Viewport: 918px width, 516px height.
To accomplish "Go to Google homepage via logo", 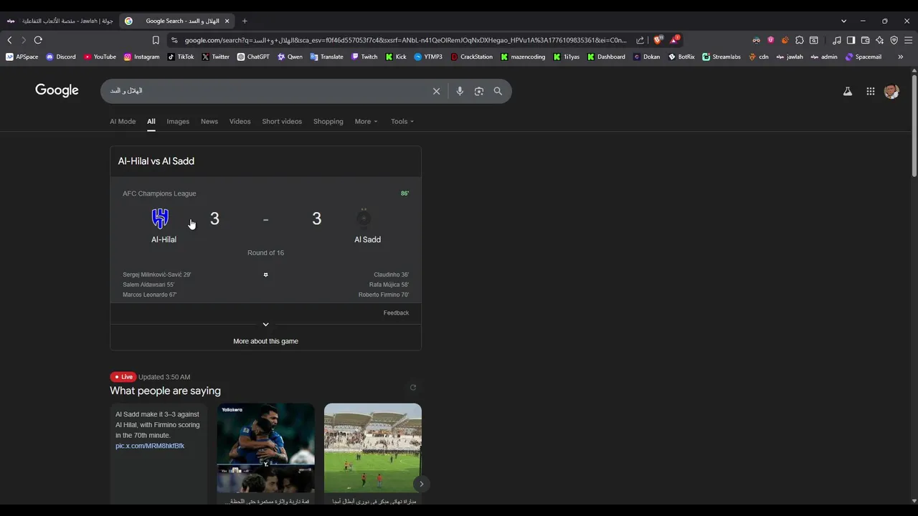I will [57, 90].
